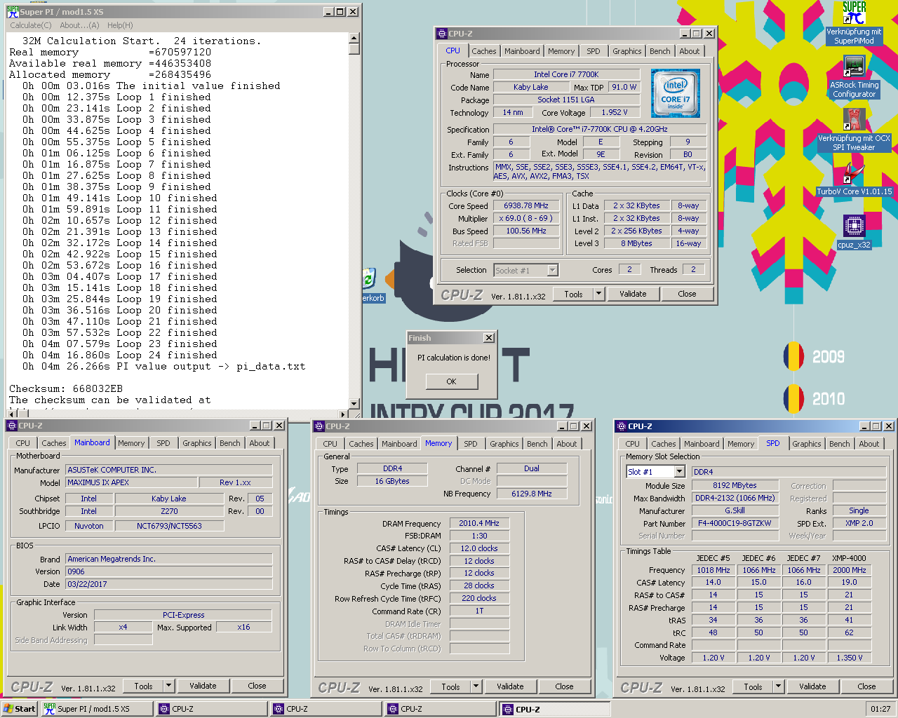Click the DRAM Frequency 2010.4 MHz value
Viewport: 898px width, 718px height.
click(x=479, y=523)
